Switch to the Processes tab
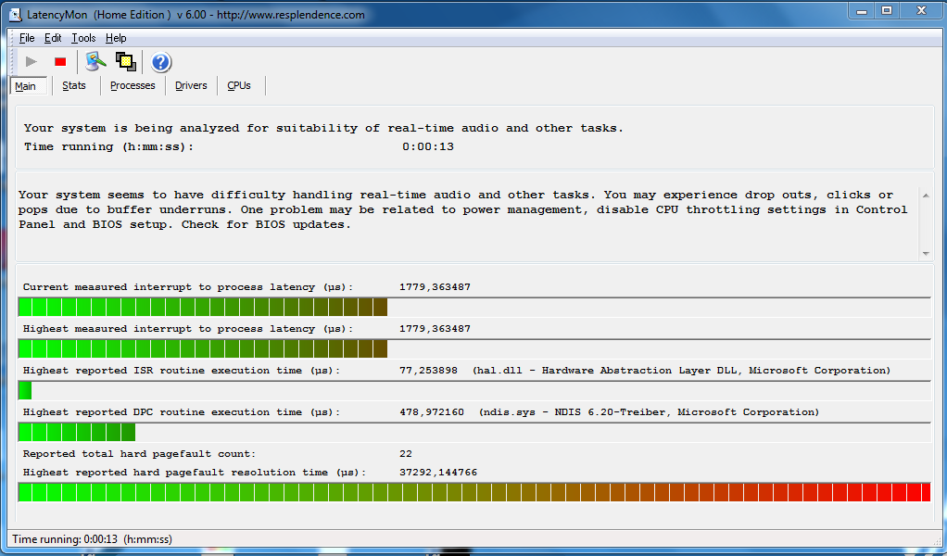 pyautogui.click(x=133, y=86)
